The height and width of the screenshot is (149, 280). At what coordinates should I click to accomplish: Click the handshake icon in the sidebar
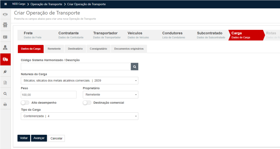click(x=5, y=14)
